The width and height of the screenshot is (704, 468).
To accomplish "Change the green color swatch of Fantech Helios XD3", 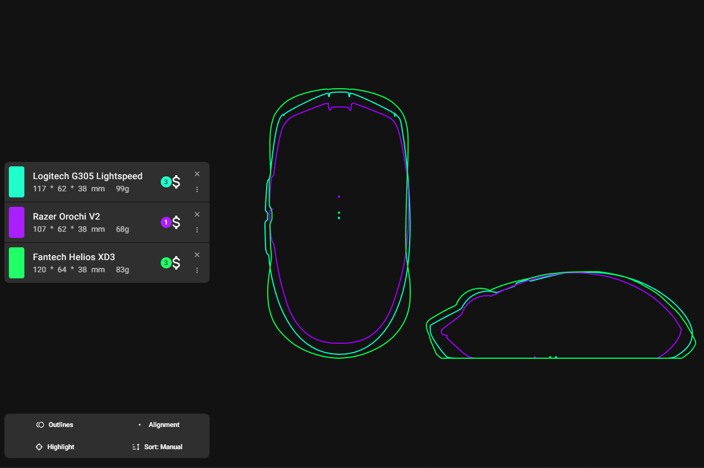I will coord(17,263).
